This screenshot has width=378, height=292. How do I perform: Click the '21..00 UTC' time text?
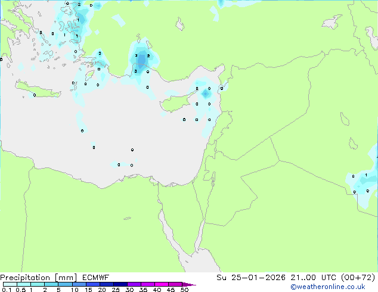coord(314,278)
